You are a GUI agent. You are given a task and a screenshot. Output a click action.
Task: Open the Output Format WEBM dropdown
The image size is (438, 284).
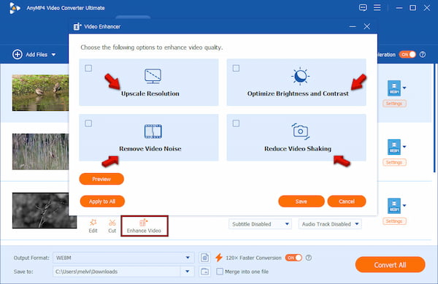(x=123, y=258)
